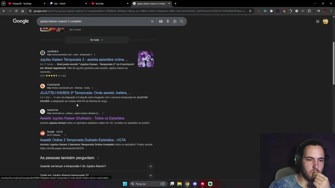Open the 7TV extension icon

tap(265, 11)
